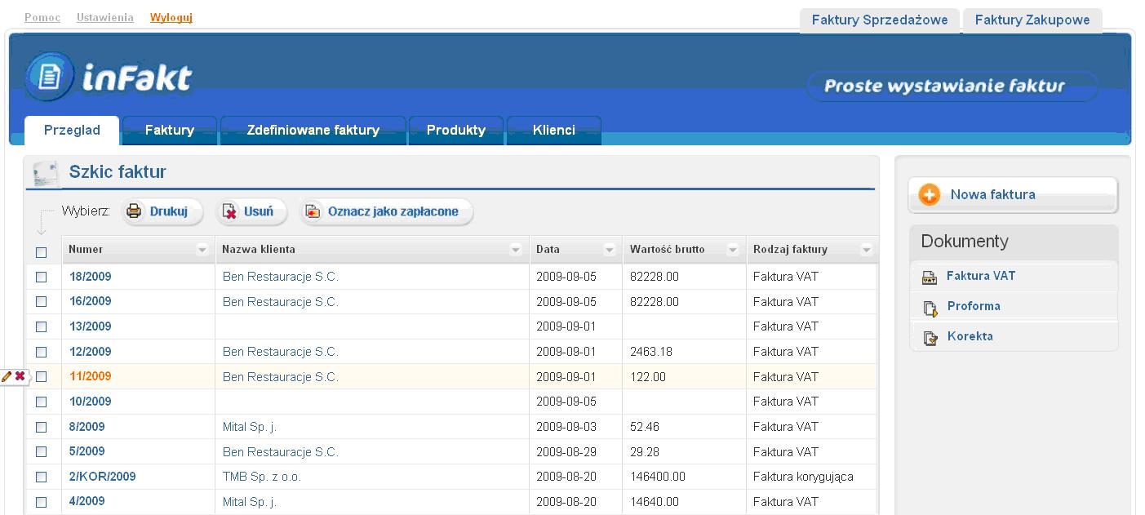
Task: Open highlighted invoice 11/2009
Action: [x=91, y=376]
